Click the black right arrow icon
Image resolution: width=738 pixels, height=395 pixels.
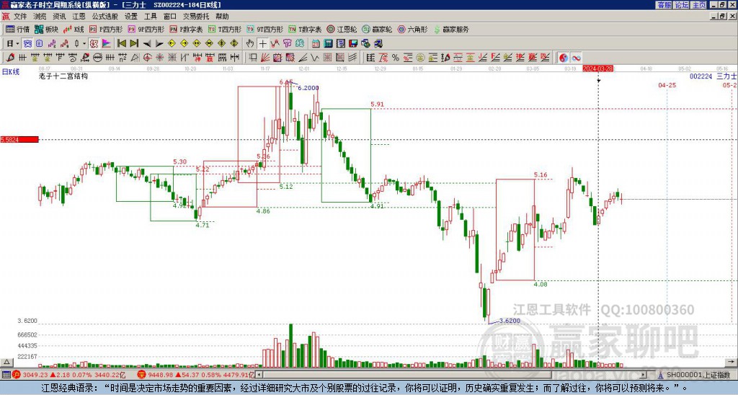coord(159,44)
